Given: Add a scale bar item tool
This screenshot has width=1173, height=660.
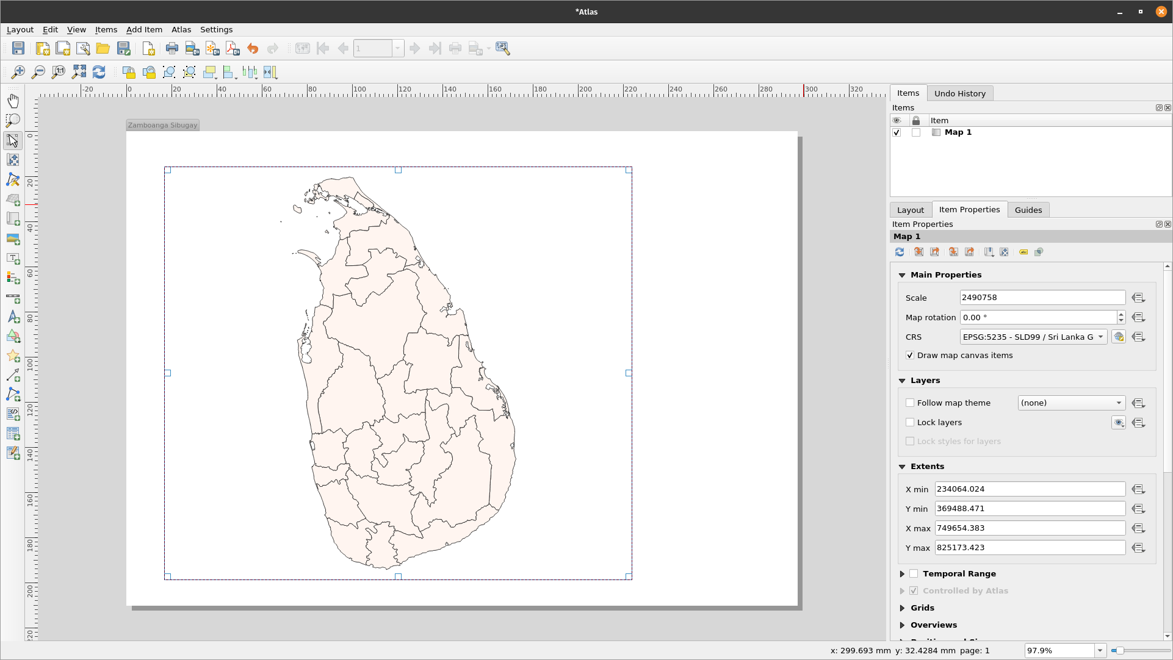Looking at the screenshot, I should (x=13, y=298).
